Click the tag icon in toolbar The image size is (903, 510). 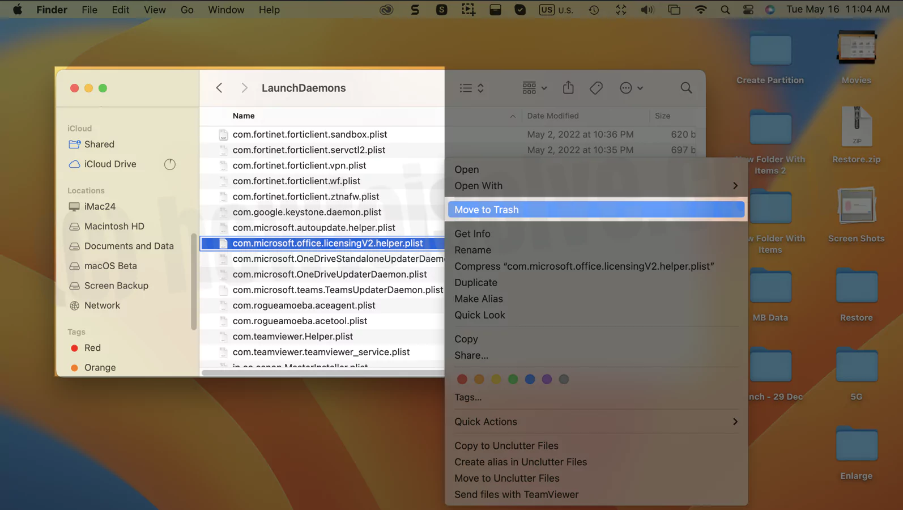pyautogui.click(x=596, y=88)
